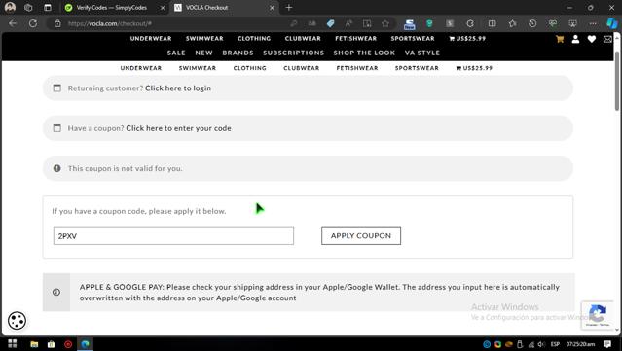The image size is (622, 351).
Task: Click the page vertical scrollbar
Action: (x=617, y=81)
